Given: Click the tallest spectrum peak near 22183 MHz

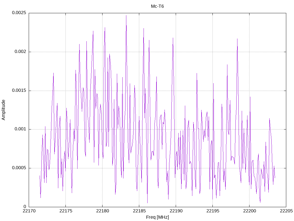Looking at the screenshot, I should pos(126,16).
